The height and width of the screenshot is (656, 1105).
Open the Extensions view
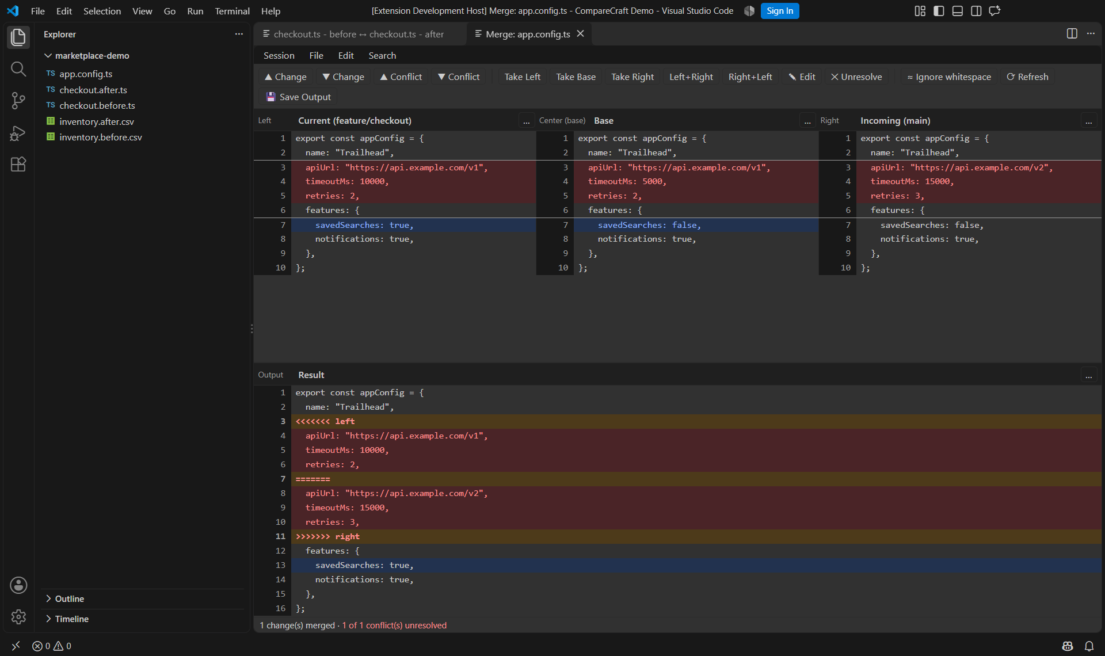click(x=18, y=165)
